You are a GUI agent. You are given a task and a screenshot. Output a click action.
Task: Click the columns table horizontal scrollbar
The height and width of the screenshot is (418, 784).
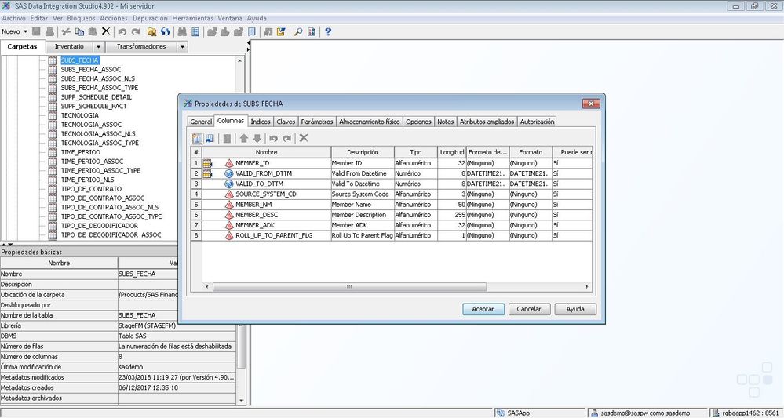point(349,286)
